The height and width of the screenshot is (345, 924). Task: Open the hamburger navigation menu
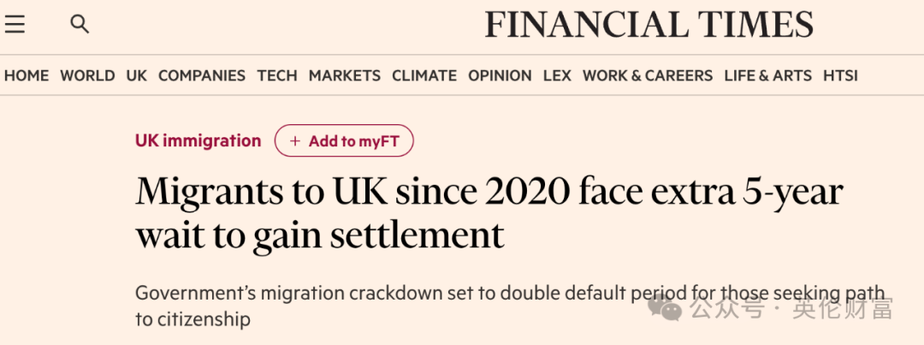click(x=15, y=24)
